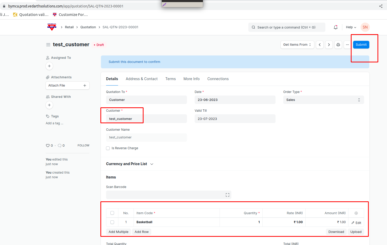Image resolution: width=387 pixels, height=245 pixels.
Task: Open items table settings gear
Action: (356, 213)
